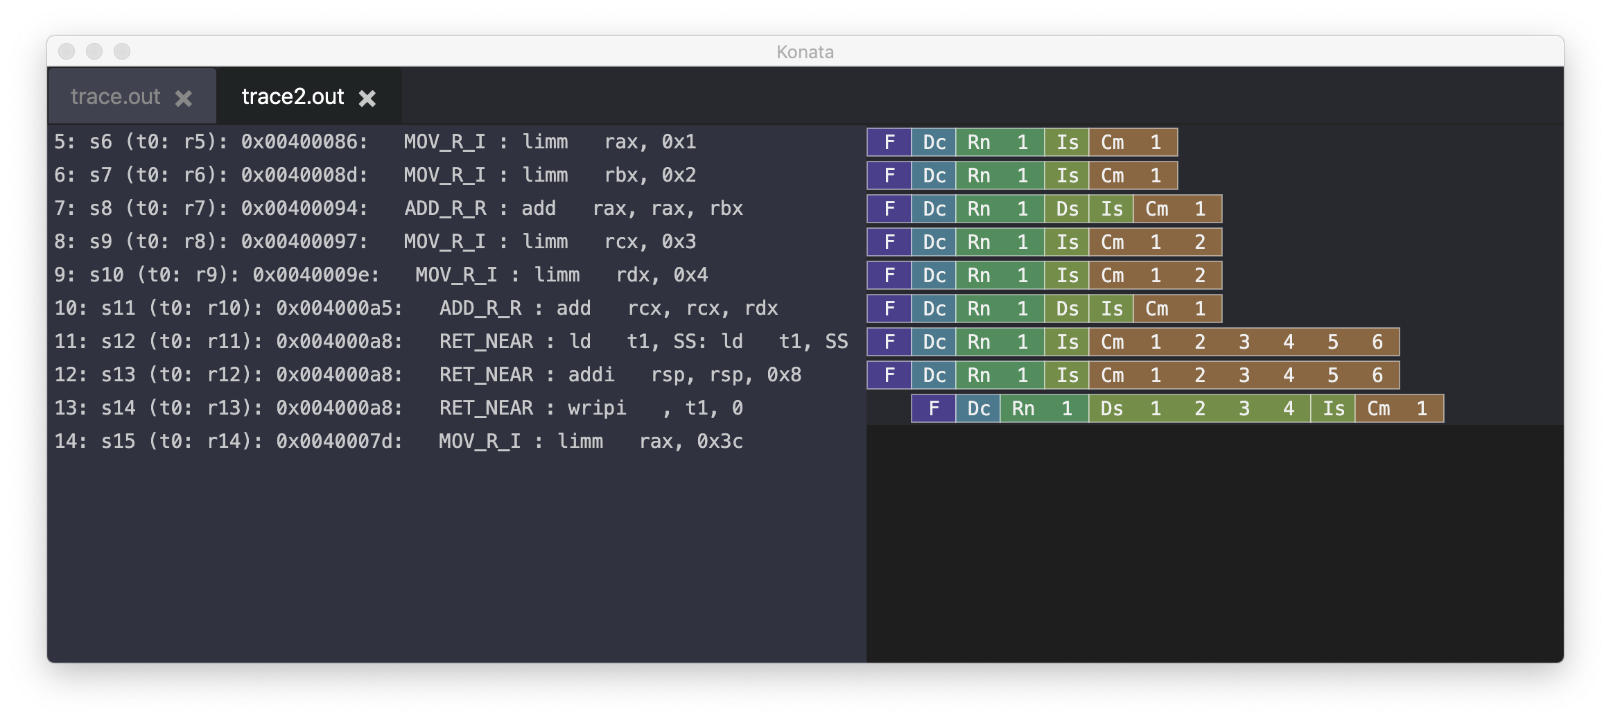Select the trace2.out tab
The image size is (1611, 721).
click(293, 97)
